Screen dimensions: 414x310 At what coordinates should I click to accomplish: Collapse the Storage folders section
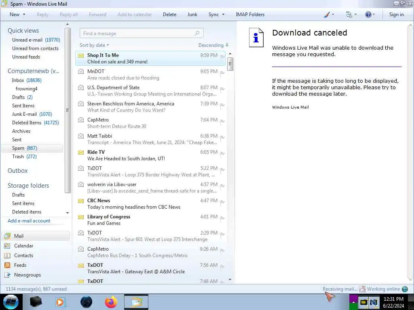pyautogui.click(x=28, y=186)
